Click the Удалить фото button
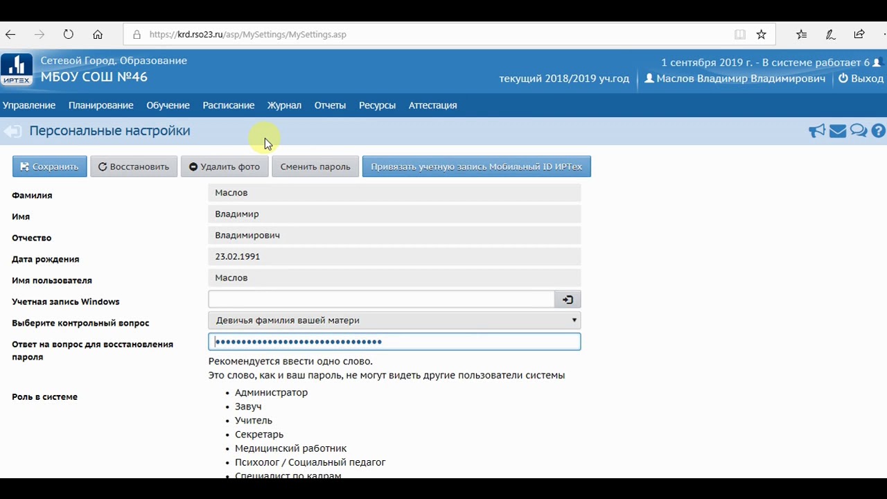Image resolution: width=887 pixels, height=499 pixels. coord(225,166)
